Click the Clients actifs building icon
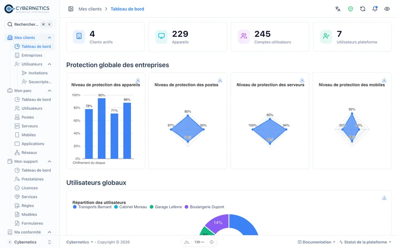The height and width of the screenshot is (248, 397). (x=79, y=36)
